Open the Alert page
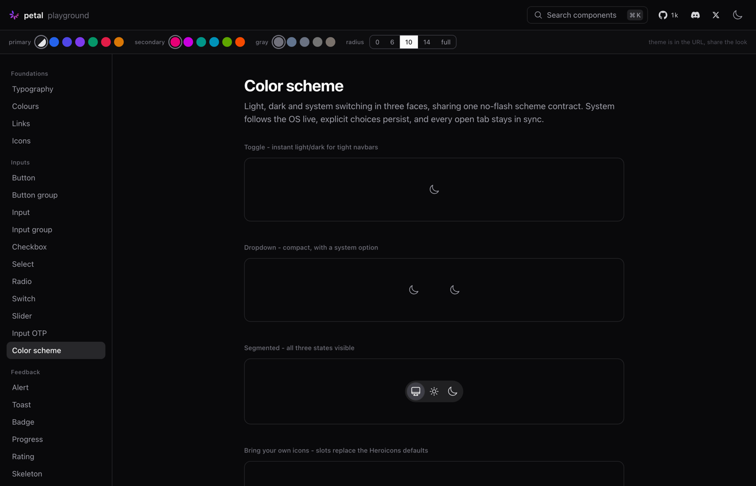 pyautogui.click(x=56, y=388)
